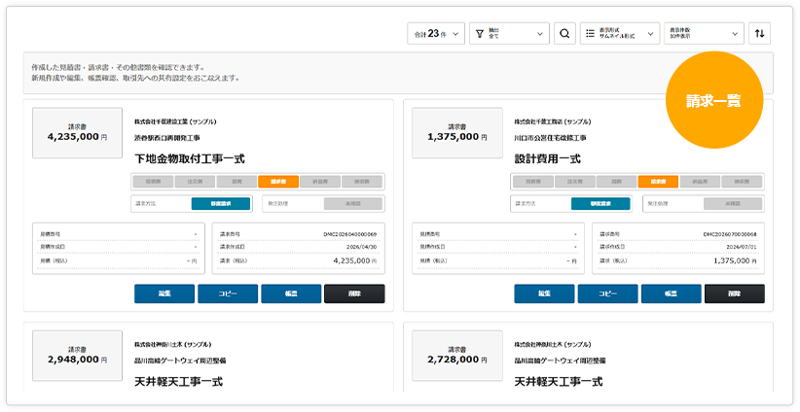Screen dimensions: 800x412
Task: Click the 請求書 1,375,000 円 thumbnail
Action: (457, 133)
